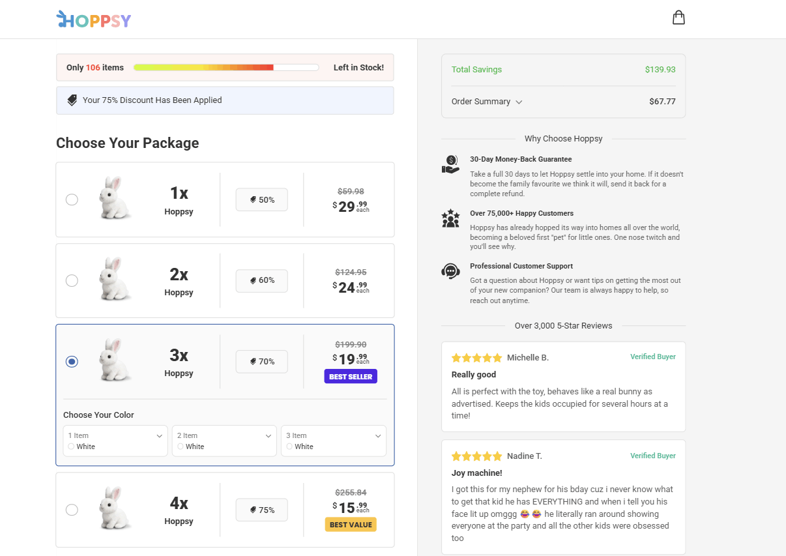Click the 'Only 106 items' label
786x556 pixels.
tap(95, 68)
